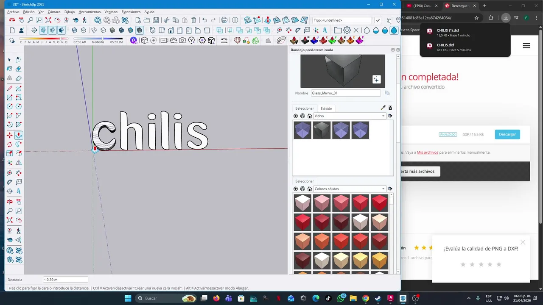Open details arrow beside Vidrio dropdown

tap(390, 116)
